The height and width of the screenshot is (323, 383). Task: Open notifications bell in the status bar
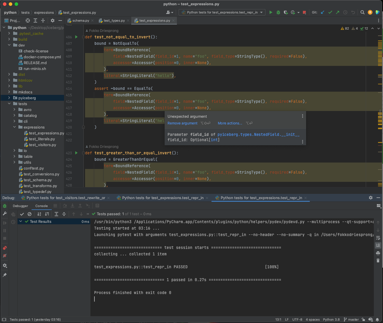pyautogui.click(x=377, y=319)
